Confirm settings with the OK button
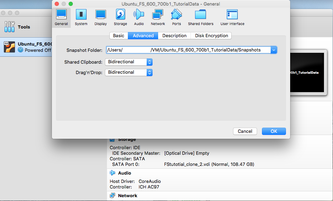This screenshot has width=333, height=201. [274, 131]
